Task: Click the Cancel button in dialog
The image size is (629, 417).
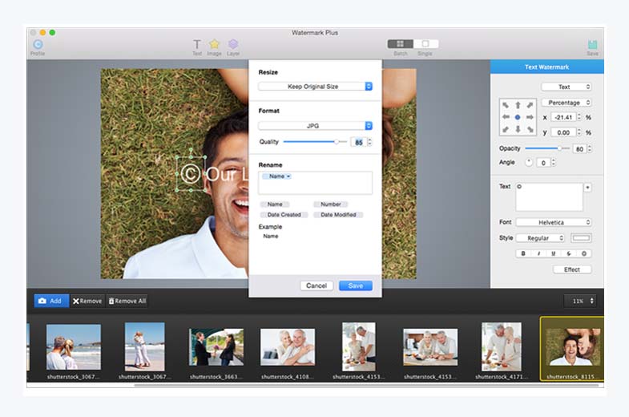Action: pyautogui.click(x=317, y=285)
